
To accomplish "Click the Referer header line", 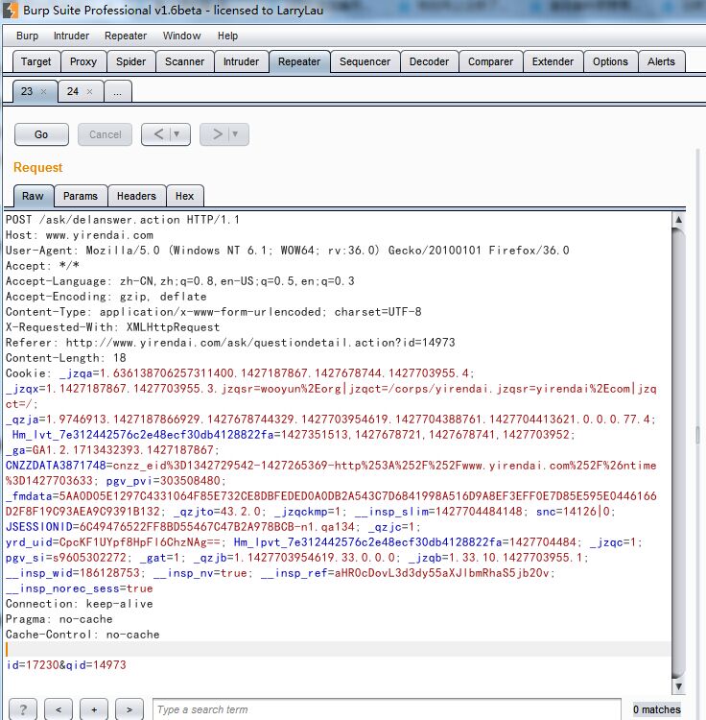I will click(230, 343).
